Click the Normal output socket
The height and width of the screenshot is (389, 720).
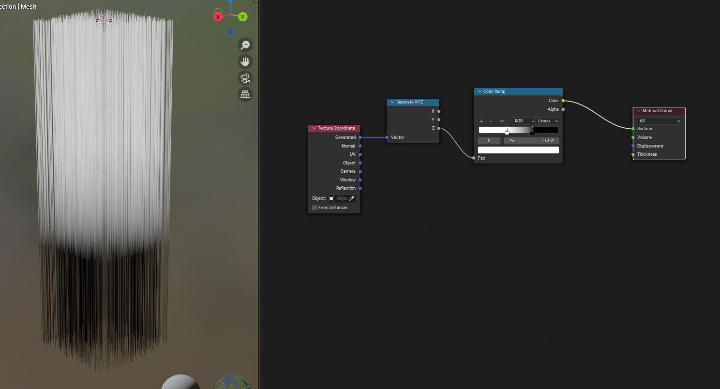pos(360,146)
